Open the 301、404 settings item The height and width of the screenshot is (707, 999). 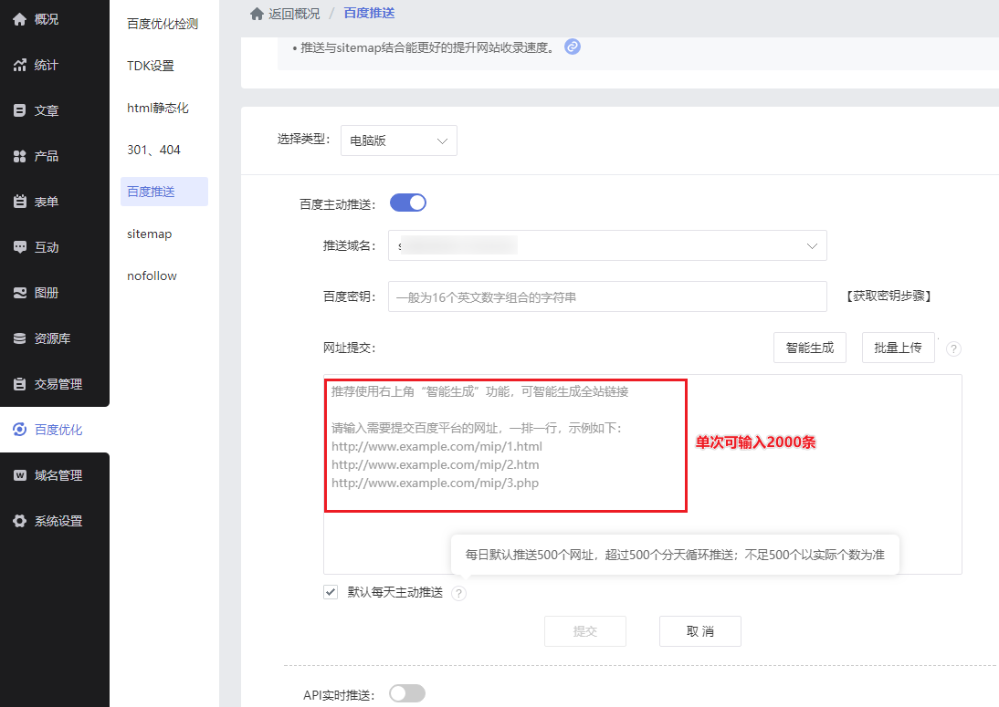(x=153, y=150)
